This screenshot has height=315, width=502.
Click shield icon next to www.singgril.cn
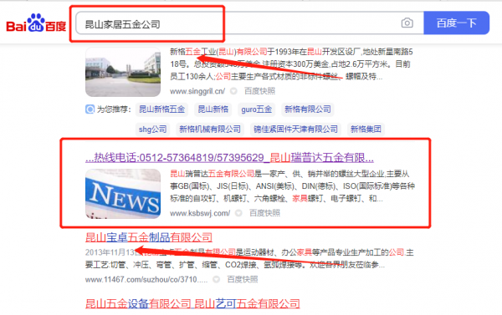233,91
